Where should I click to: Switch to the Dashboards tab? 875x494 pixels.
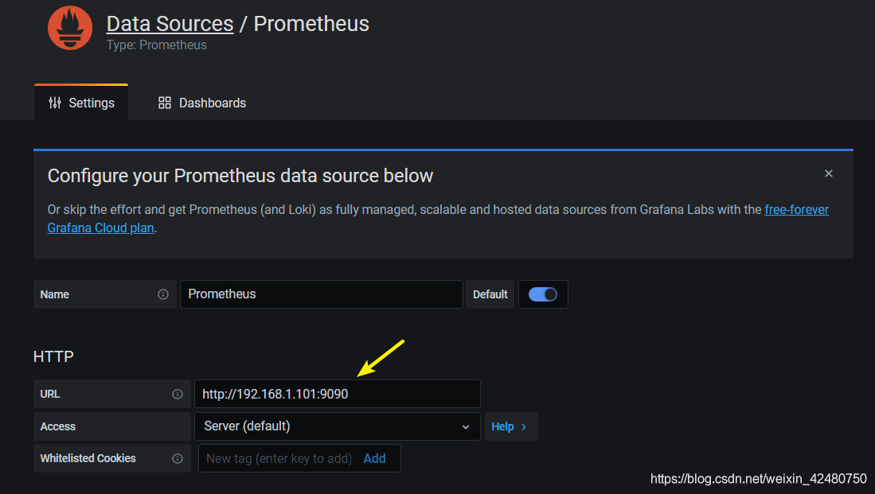[x=202, y=103]
